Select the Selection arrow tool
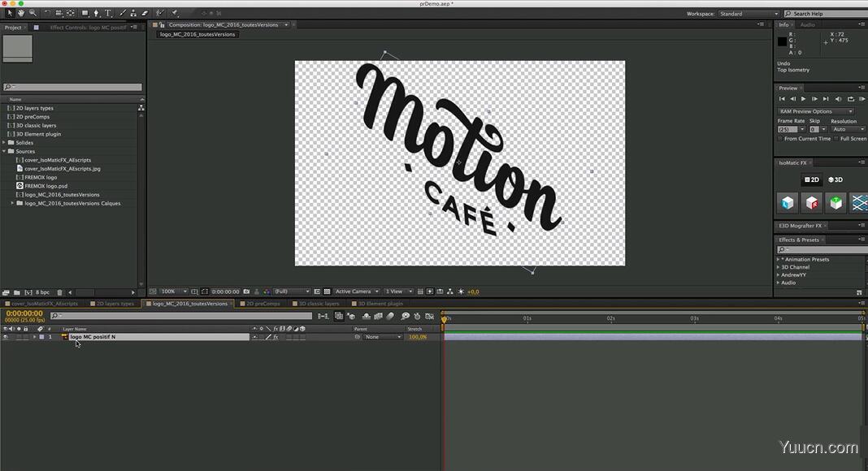The width and height of the screenshot is (868, 471). pos(10,13)
